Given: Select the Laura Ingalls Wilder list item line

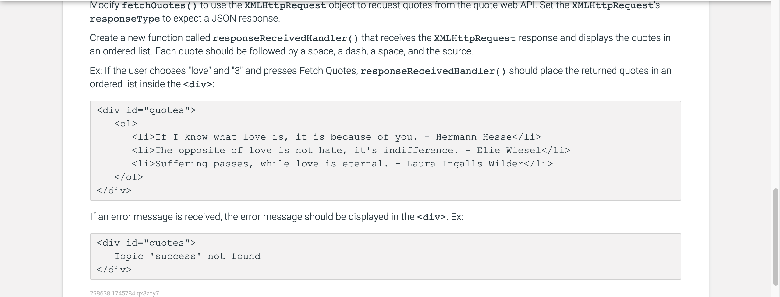Looking at the screenshot, I should coord(342,164).
